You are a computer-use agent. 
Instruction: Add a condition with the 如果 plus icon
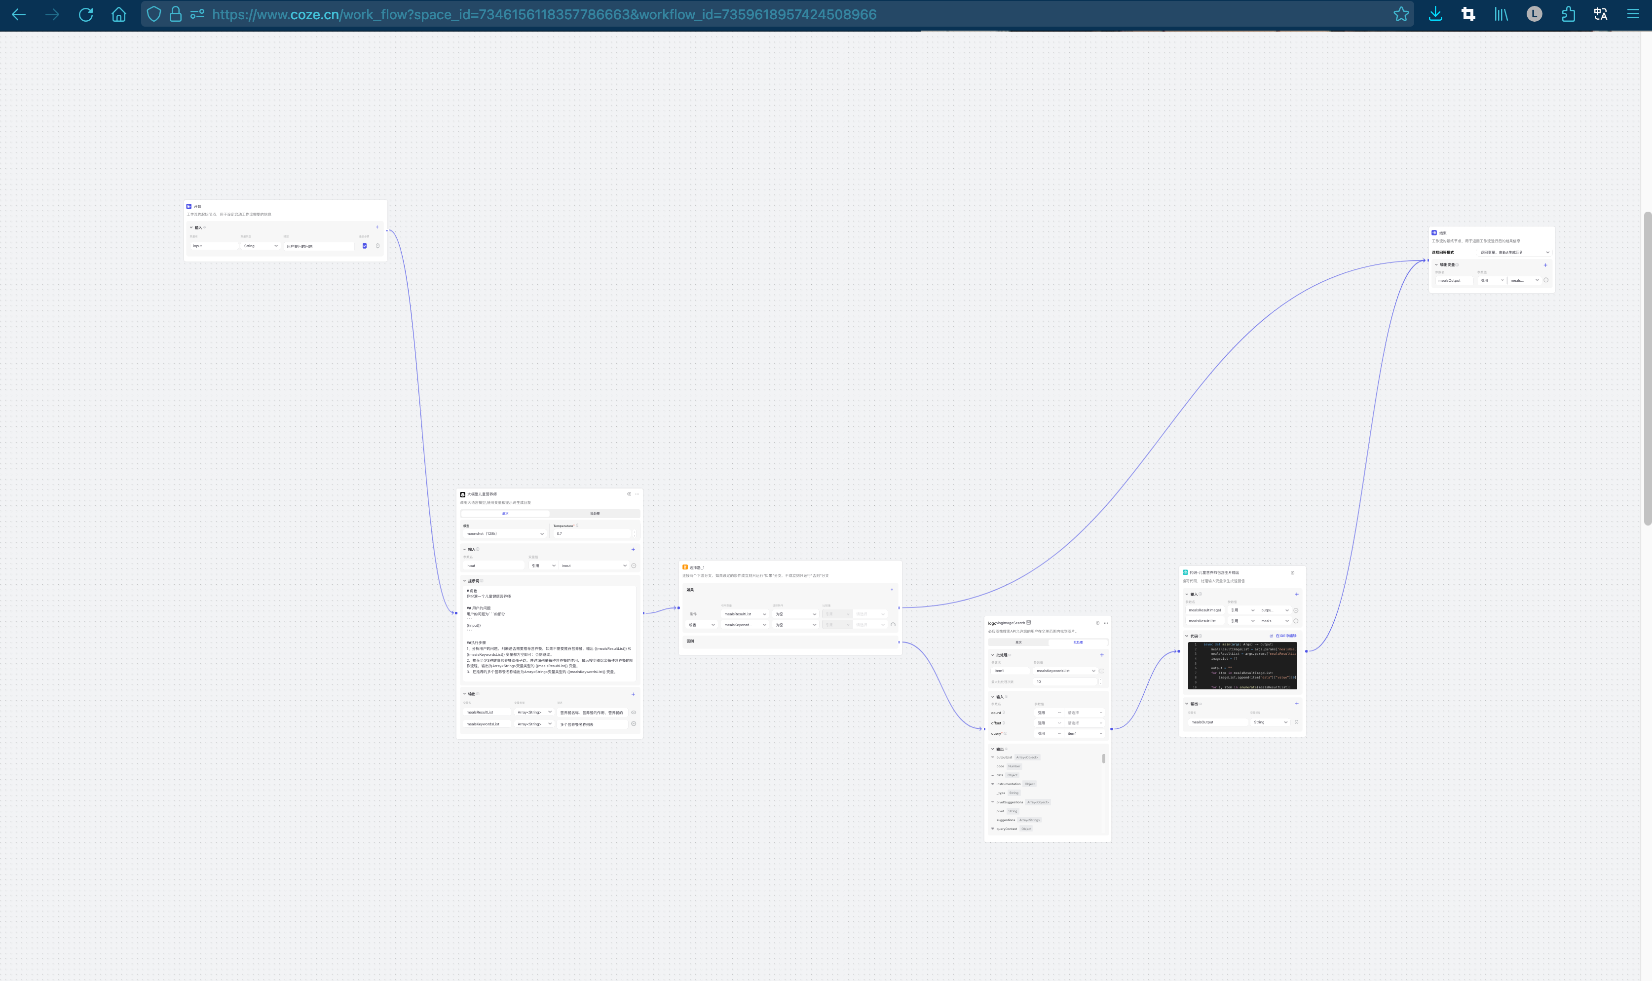point(892,590)
